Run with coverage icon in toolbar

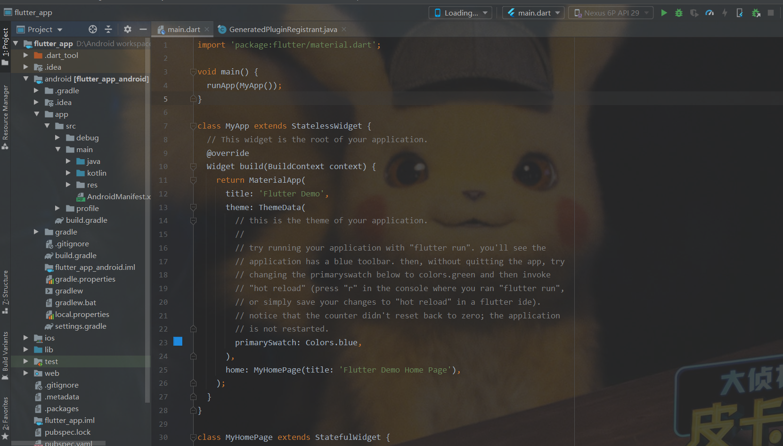tap(694, 13)
